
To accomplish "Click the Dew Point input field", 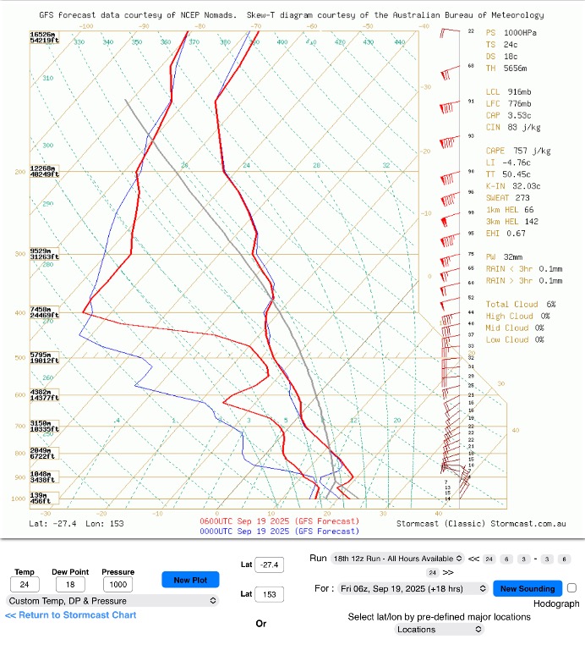I will [x=71, y=585].
